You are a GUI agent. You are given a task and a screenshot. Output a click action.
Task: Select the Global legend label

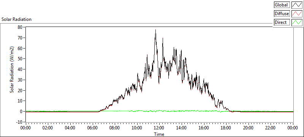point(282,5)
